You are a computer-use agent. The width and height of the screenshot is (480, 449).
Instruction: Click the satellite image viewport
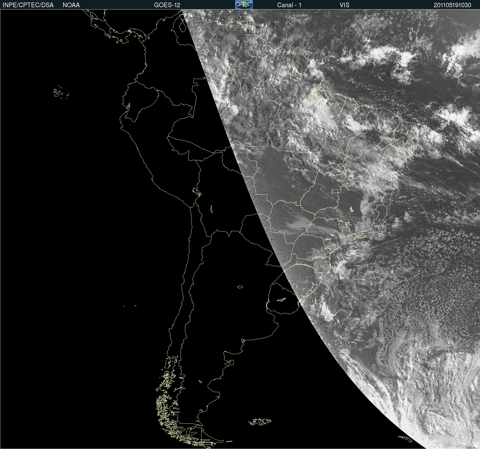[240, 229]
